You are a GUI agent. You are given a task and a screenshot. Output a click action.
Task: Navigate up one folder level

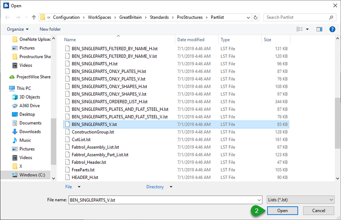click(x=34, y=18)
